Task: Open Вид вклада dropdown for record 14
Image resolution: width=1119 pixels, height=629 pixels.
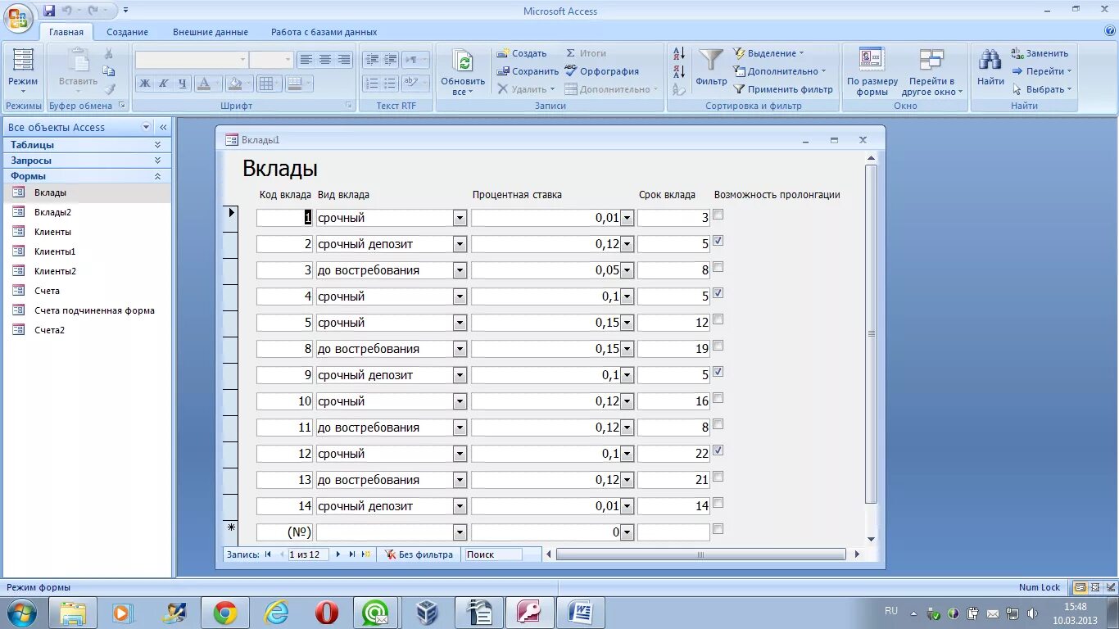Action: [460, 506]
